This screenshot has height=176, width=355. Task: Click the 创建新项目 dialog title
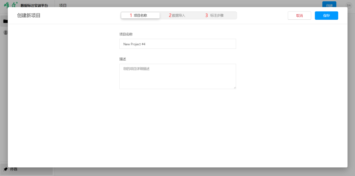29,16
